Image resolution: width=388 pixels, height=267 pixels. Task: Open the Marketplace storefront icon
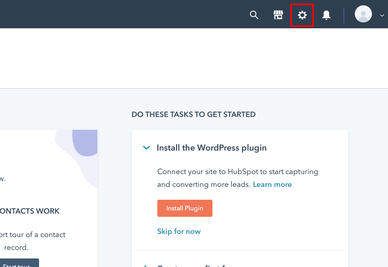278,15
